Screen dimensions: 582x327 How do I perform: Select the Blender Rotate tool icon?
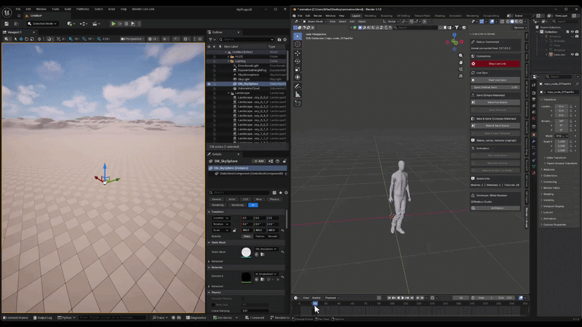[x=298, y=62]
